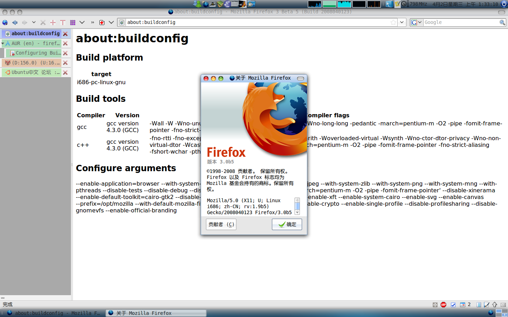Open the back/forward history dropdown chevron
508x317 pixels.
coord(34,22)
